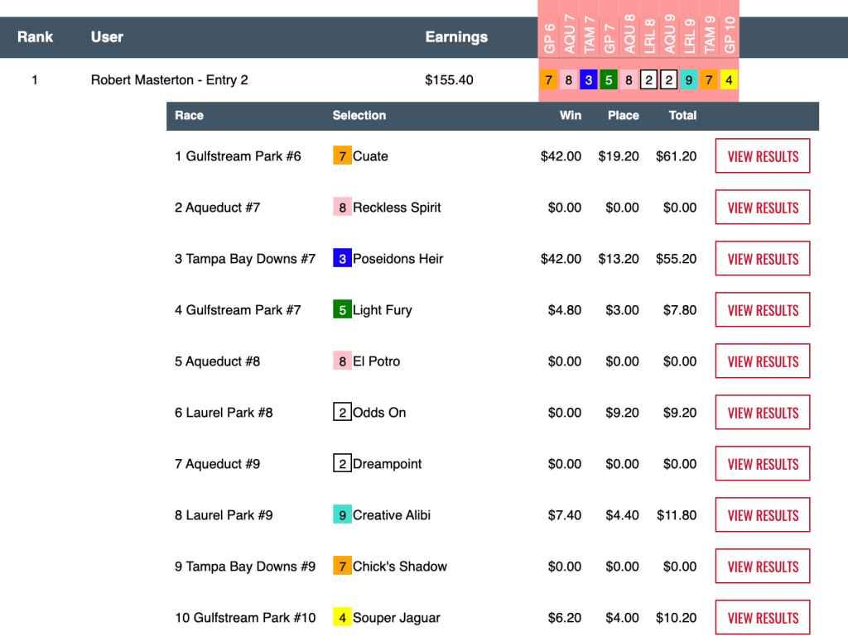View results for Gulfstream Park #6

click(x=762, y=156)
